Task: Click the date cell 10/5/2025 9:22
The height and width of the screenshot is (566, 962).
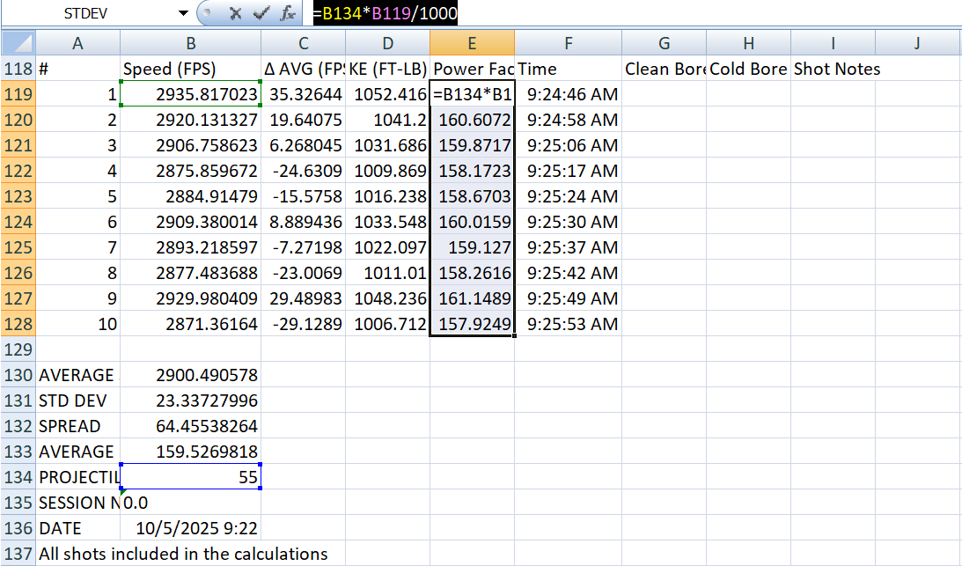Action: [x=190, y=528]
